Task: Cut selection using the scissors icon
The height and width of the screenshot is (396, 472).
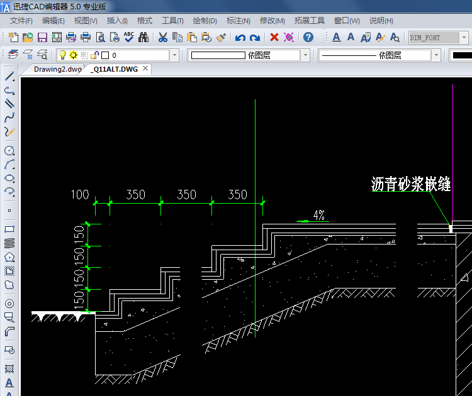Action: pos(163,37)
